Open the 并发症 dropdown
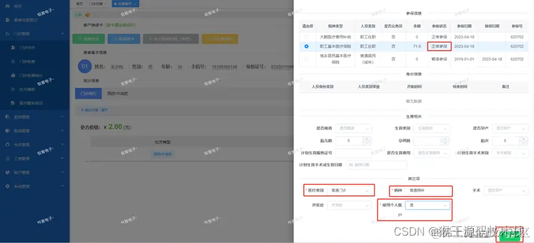The height and width of the screenshot is (243, 534). click(349, 205)
